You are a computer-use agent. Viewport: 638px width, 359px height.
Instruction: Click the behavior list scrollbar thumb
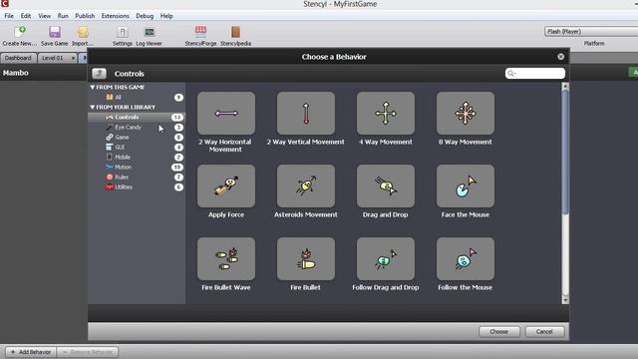pos(565,152)
